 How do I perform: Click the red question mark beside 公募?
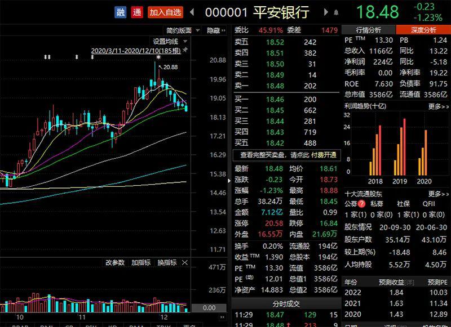[361, 204]
